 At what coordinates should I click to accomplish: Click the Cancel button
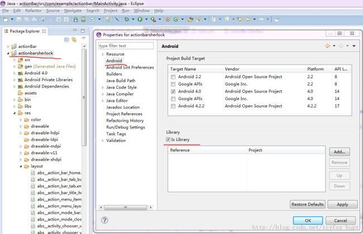click(340, 221)
